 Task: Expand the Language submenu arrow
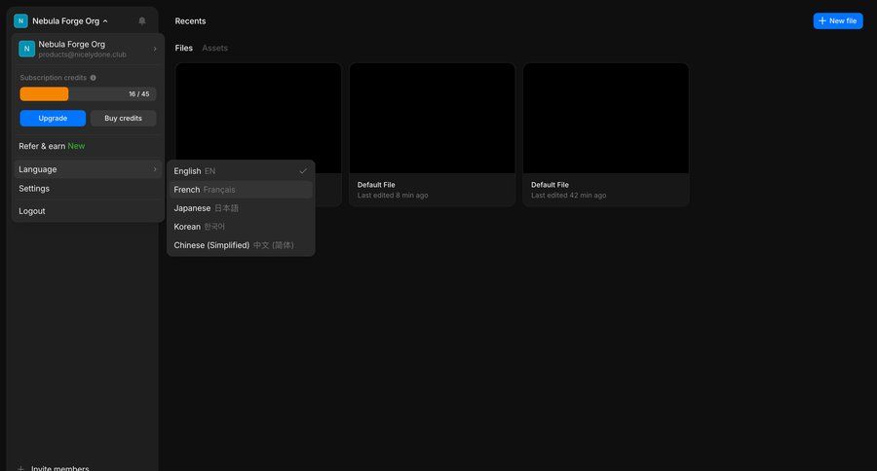154,169
